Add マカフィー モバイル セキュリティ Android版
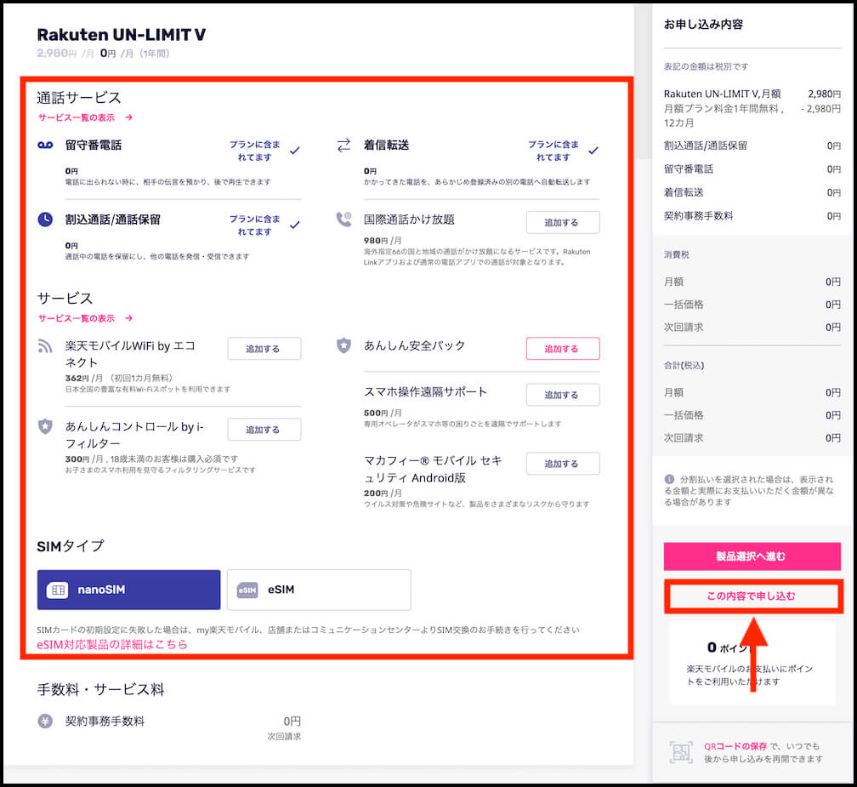The image size is (857, 787). tap(563, 463)
